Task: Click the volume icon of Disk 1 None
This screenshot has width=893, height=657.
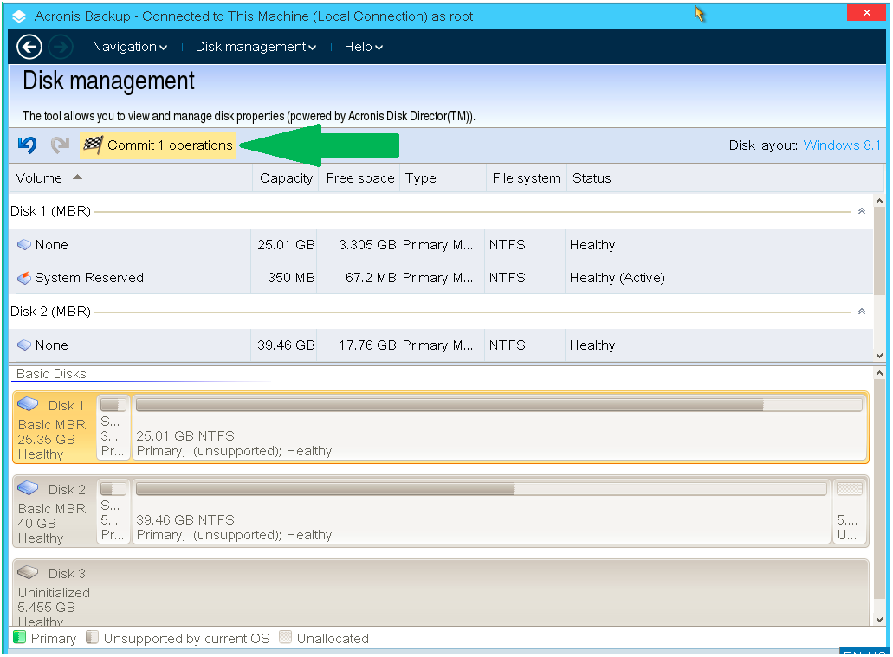Action: click(24, 245)
